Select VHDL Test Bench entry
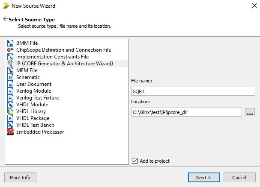The image size is (260, 187). [x=35, y=125]
